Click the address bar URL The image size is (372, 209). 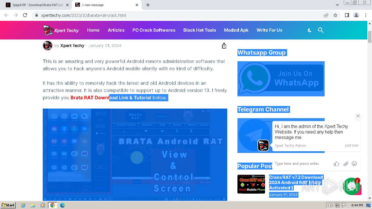[x=83, y=15]
